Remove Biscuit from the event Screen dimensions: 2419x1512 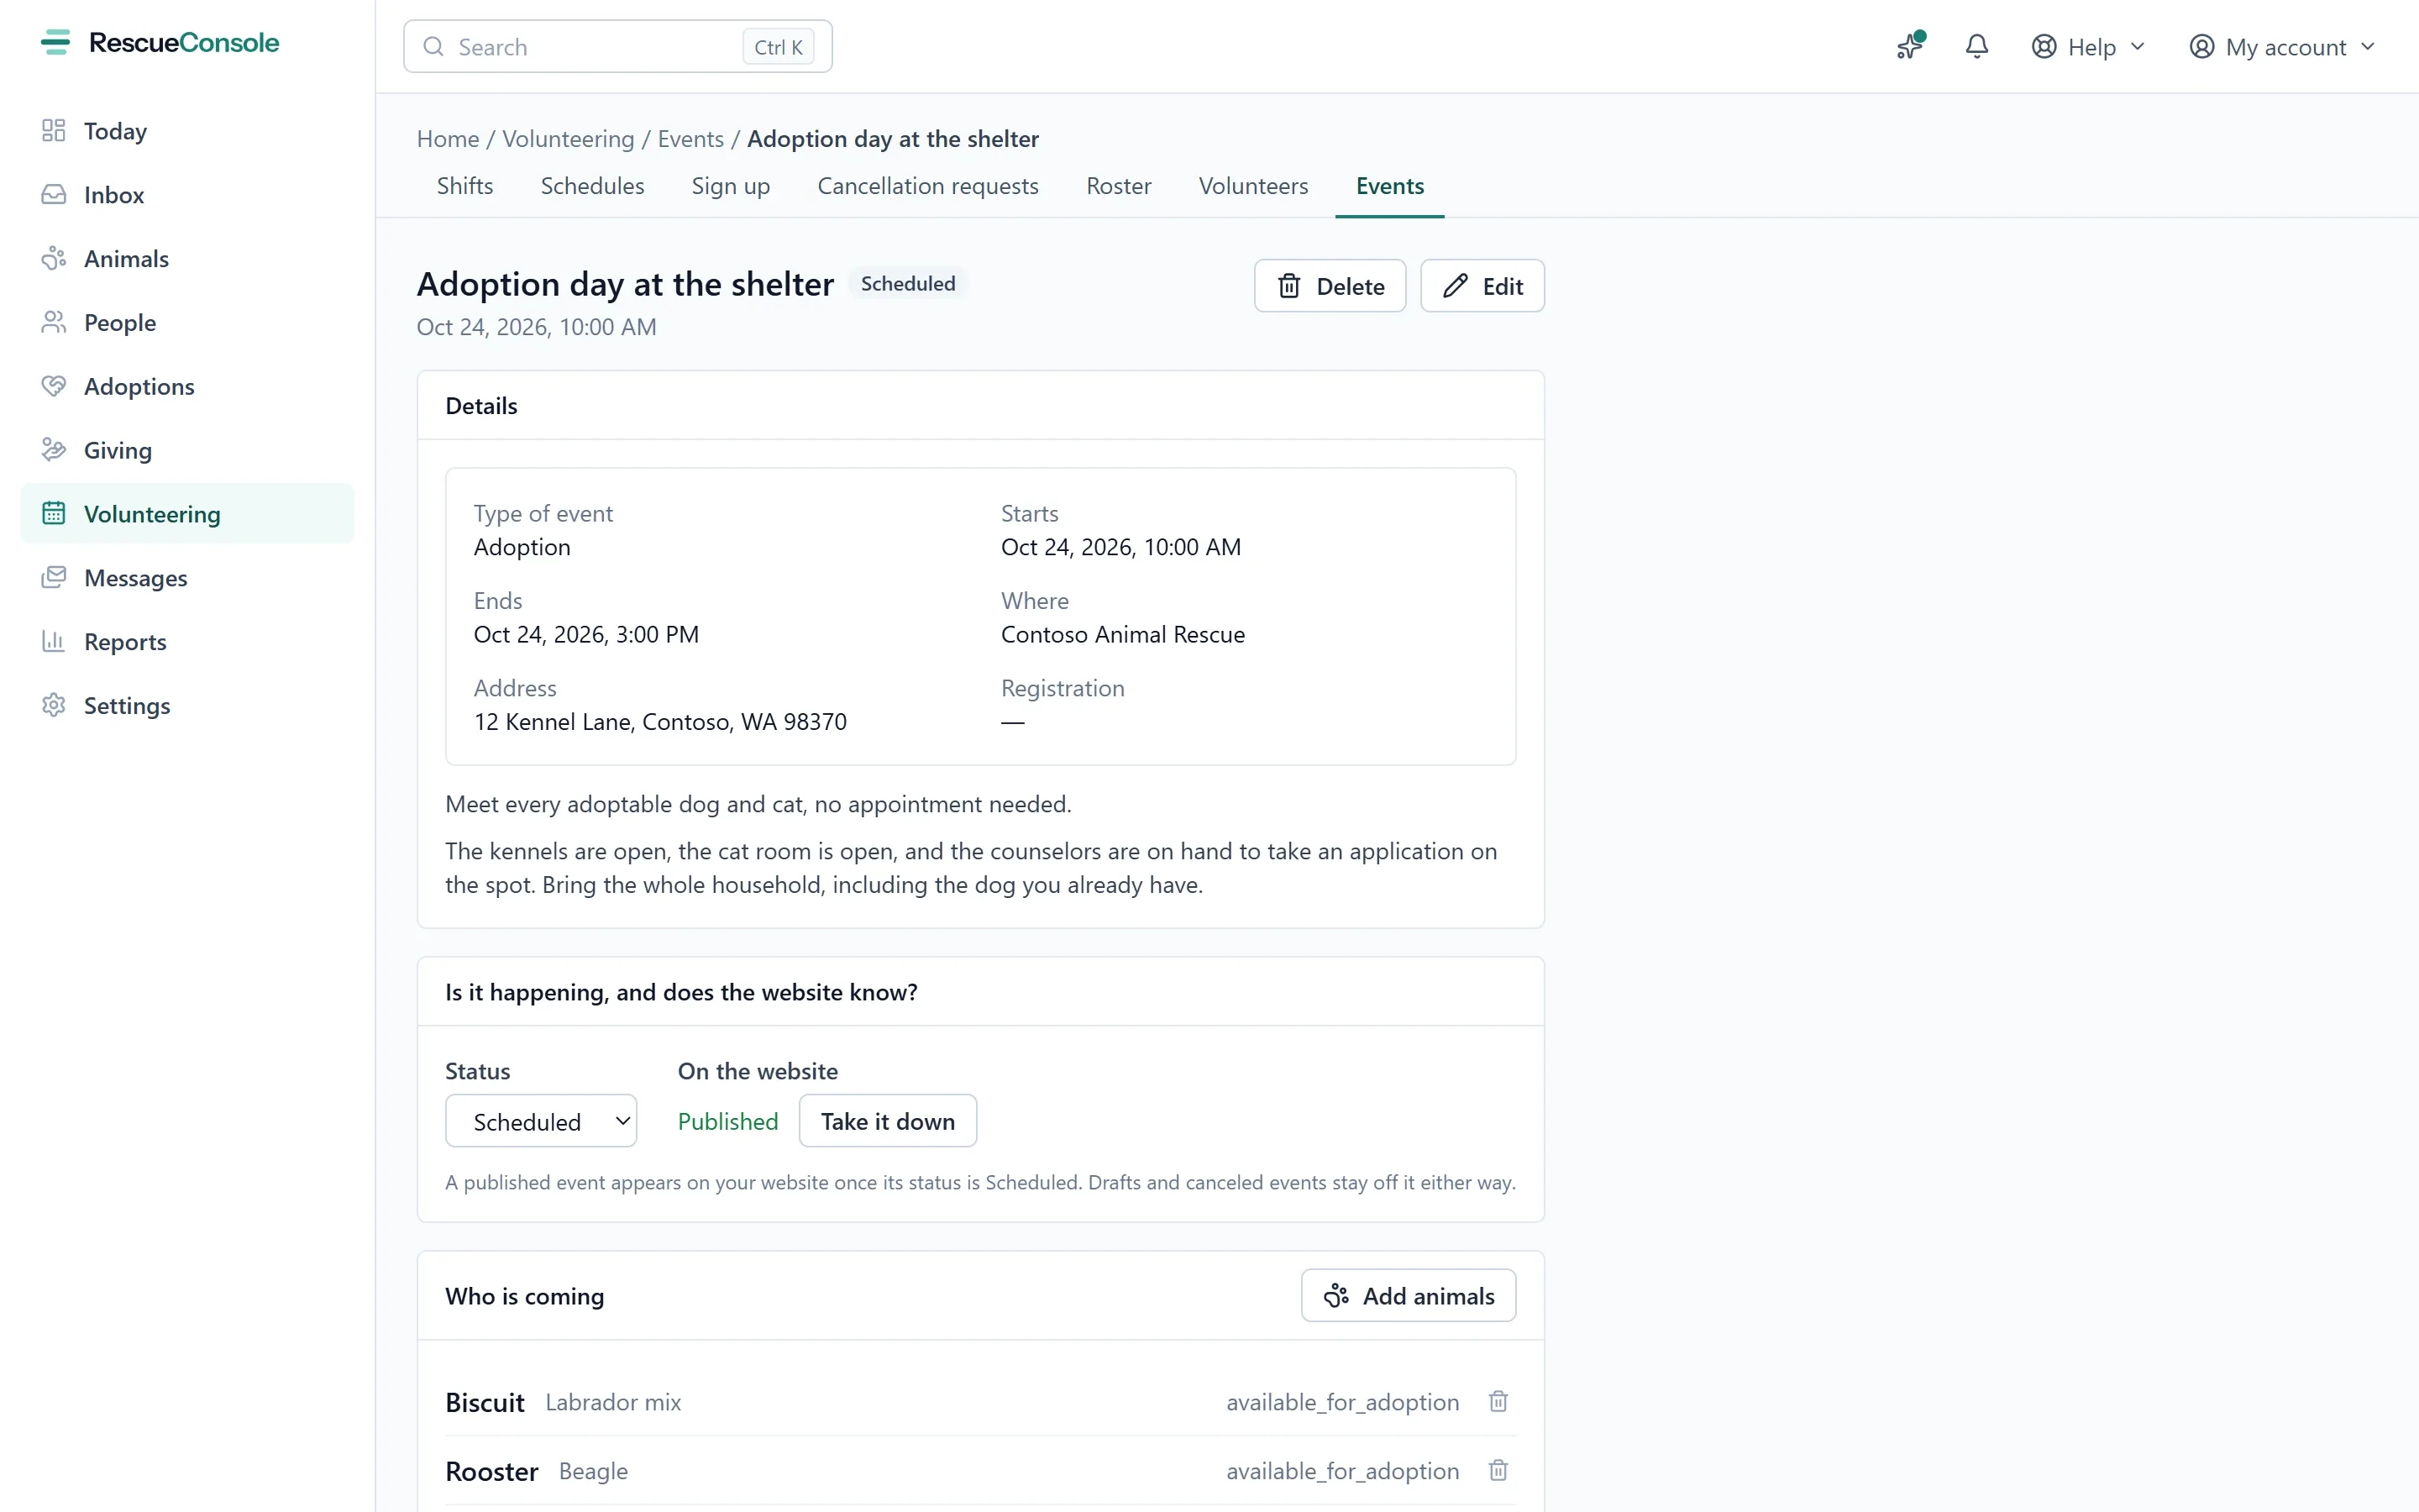[1498, 1402]
